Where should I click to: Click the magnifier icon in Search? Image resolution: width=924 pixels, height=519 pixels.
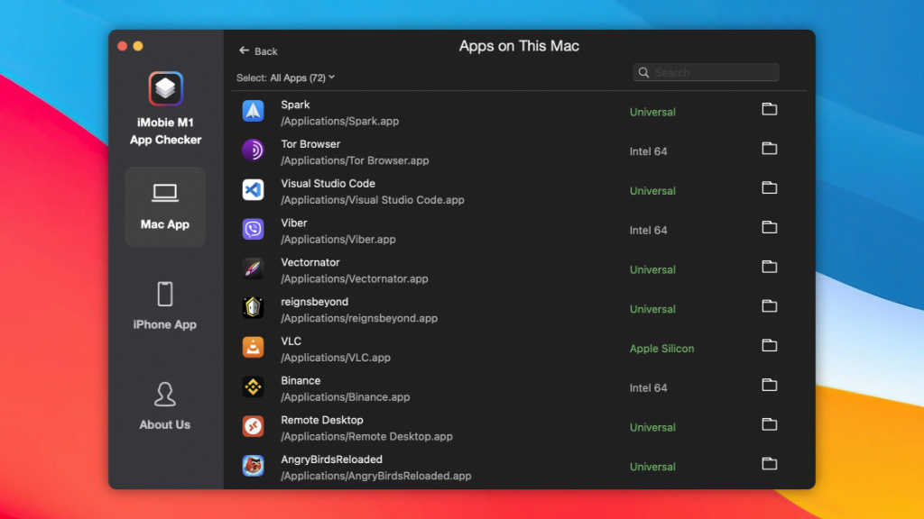[643, 72]
